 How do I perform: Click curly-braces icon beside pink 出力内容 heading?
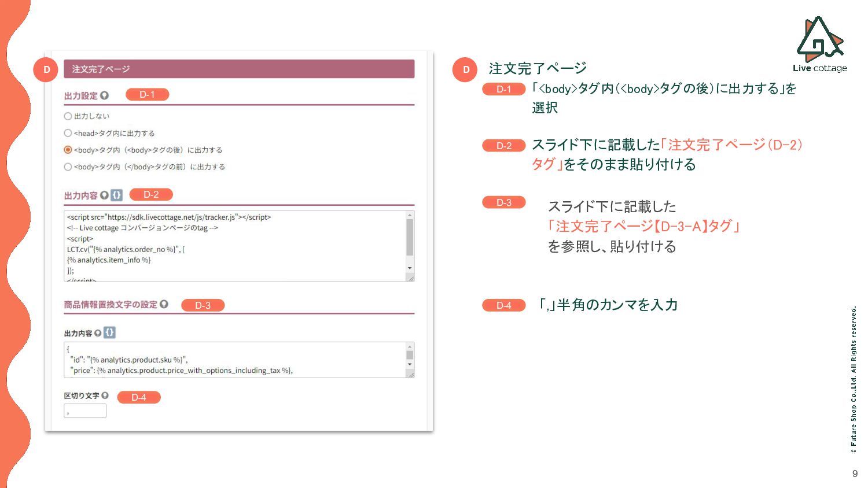pos(116,195)
